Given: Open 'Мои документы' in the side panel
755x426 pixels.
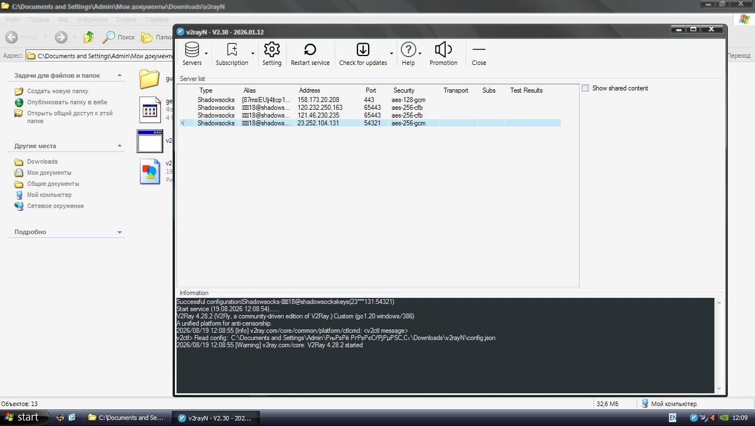Looking at the screenshot, I should (x=49, y=173).
